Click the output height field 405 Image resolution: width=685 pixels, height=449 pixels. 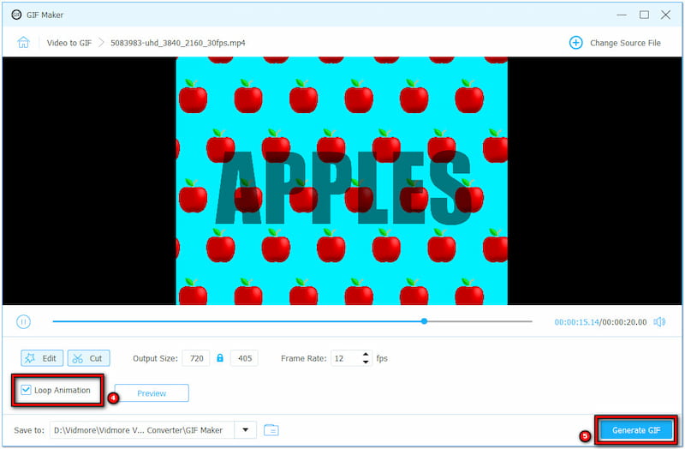tap(244, 358)
